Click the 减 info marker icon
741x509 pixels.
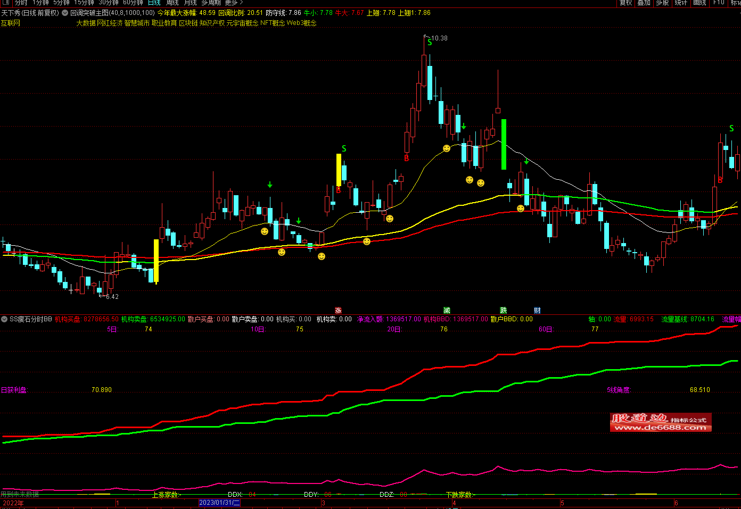pyautogui.click(x=447, y=311)
